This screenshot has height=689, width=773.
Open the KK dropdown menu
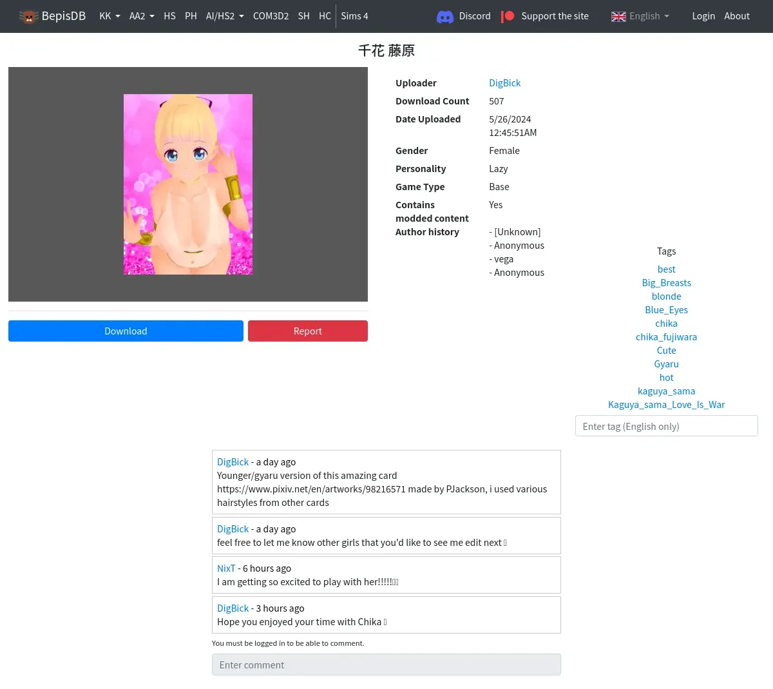pos(110,16)
